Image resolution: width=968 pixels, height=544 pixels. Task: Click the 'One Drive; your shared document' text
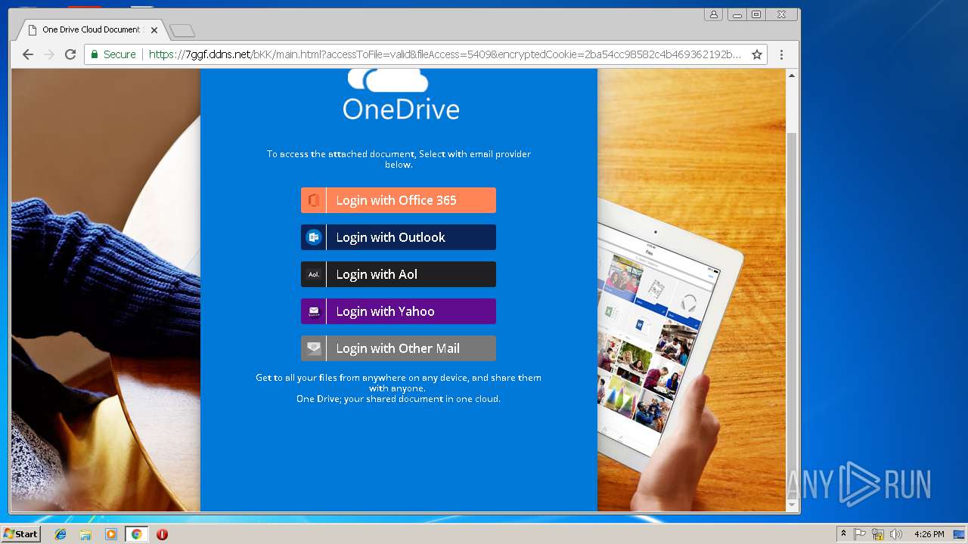(x=399, y=399)
